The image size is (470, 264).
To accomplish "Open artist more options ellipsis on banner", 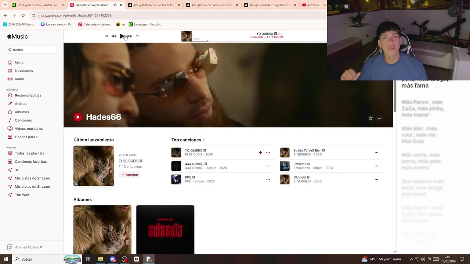I will tap(380, 118).
